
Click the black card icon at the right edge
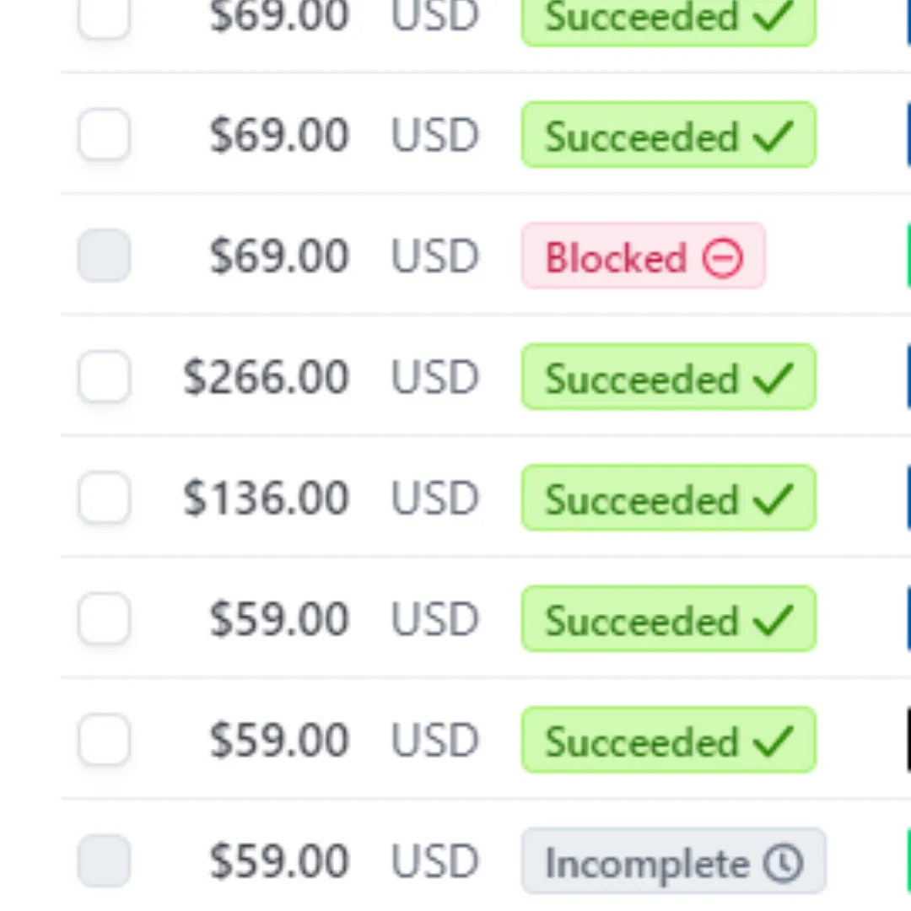tap(908, 740)
